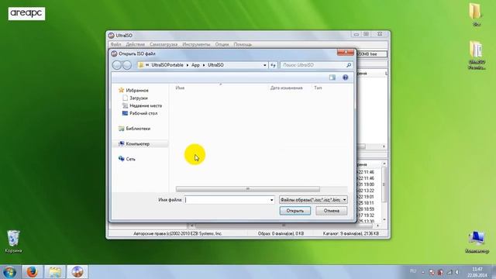Click the search magnifier icon
The height and width of the screenshot is (279, 496).
click(349, 65)
